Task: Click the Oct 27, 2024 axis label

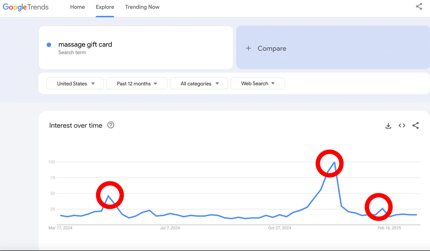Action: [x=280, y=228]
